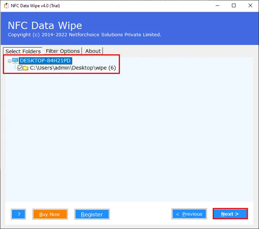Maximize the NFC Data Wipe window
259x229 pixels.
tap(234, 6)
